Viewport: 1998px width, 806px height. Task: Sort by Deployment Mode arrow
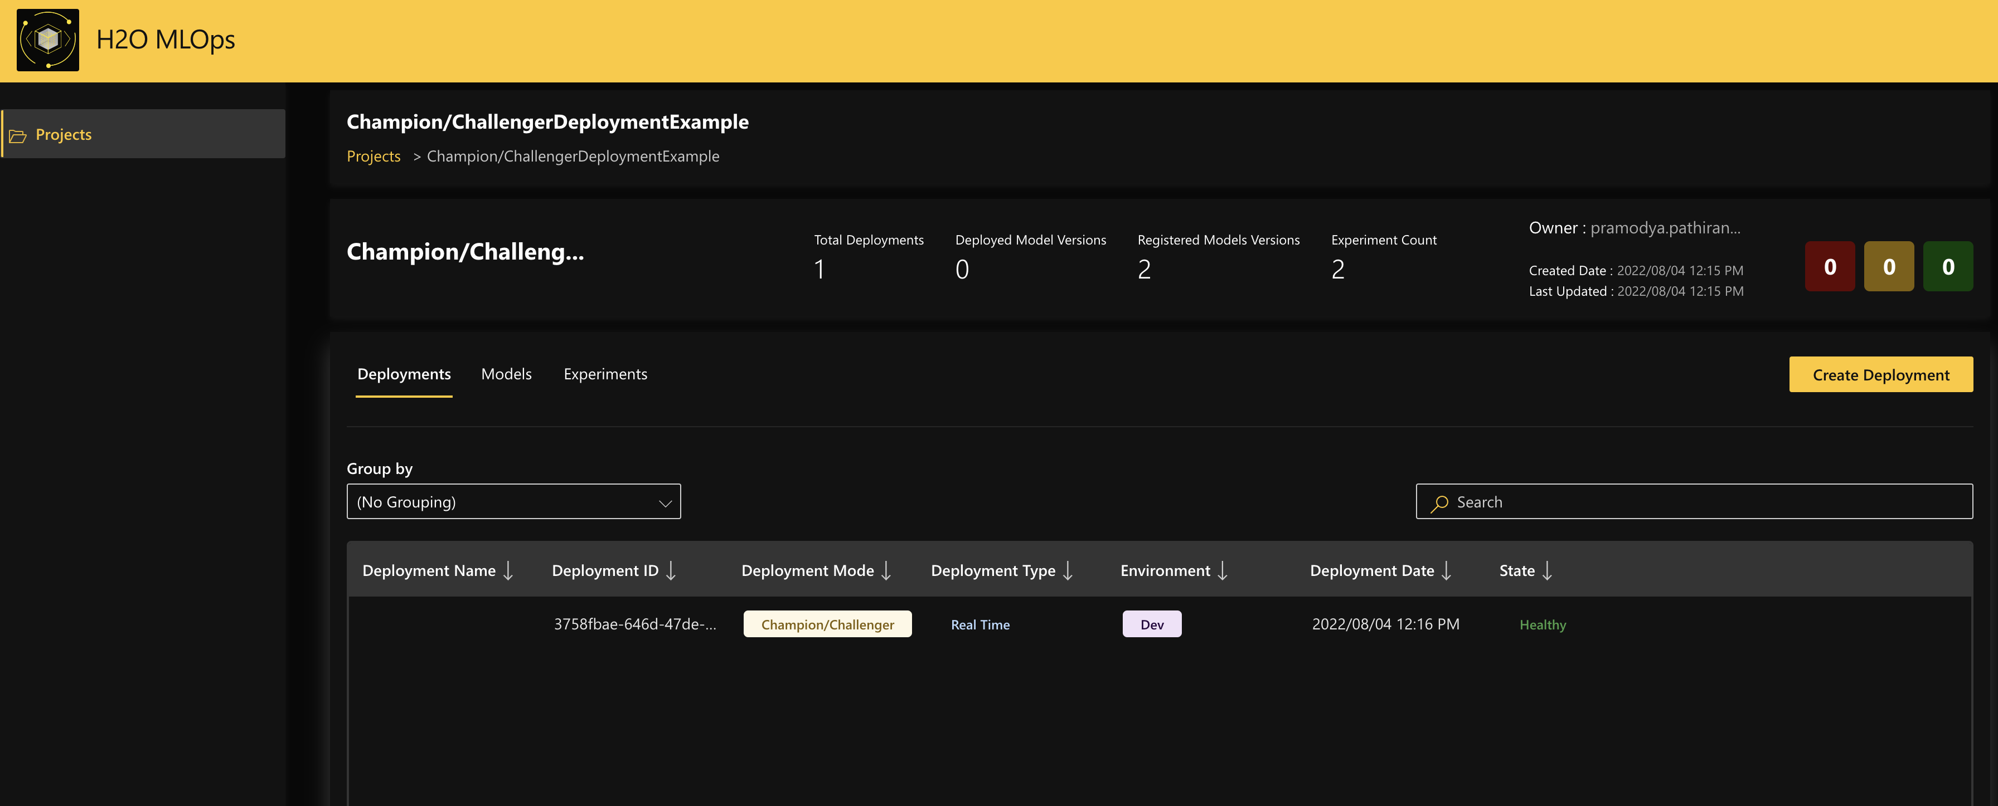point(886,571)
